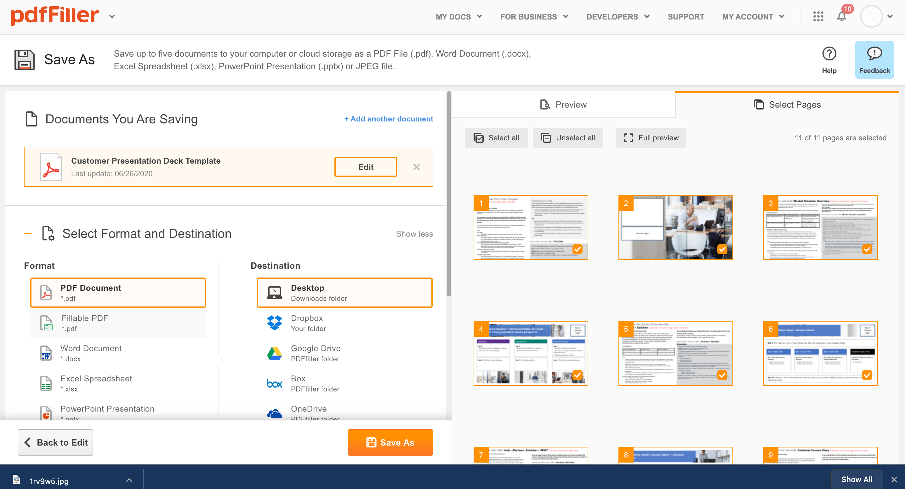The height and width of the screenshot is (489, 905).
Task: Select Google Drive as destination
Action: (x=344, y=353)
